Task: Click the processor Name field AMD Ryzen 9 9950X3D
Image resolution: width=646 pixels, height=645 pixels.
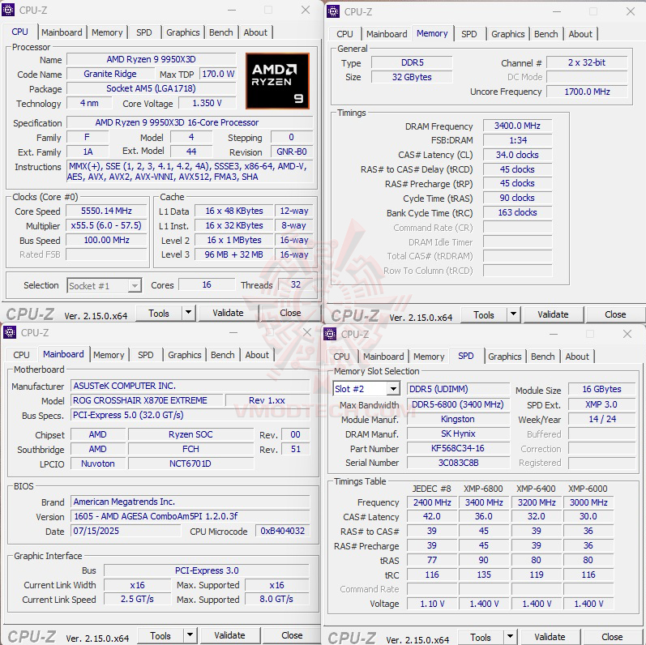Action: pyautogui.click(x=152, y=59)
